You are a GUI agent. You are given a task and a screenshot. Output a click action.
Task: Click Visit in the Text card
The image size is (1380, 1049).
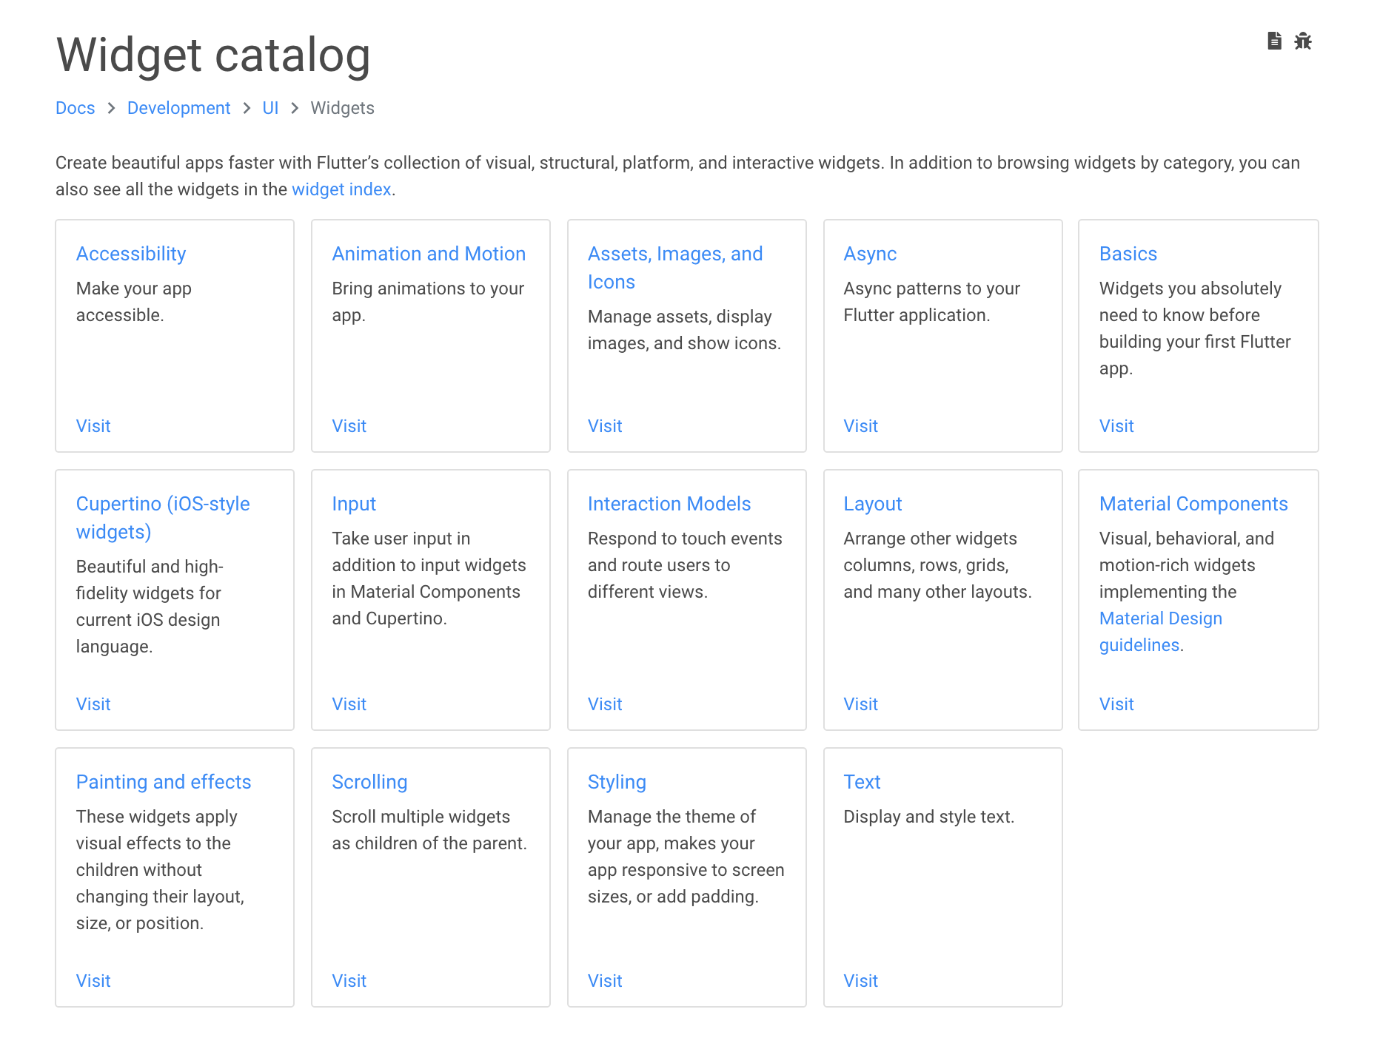click(860, 981)
